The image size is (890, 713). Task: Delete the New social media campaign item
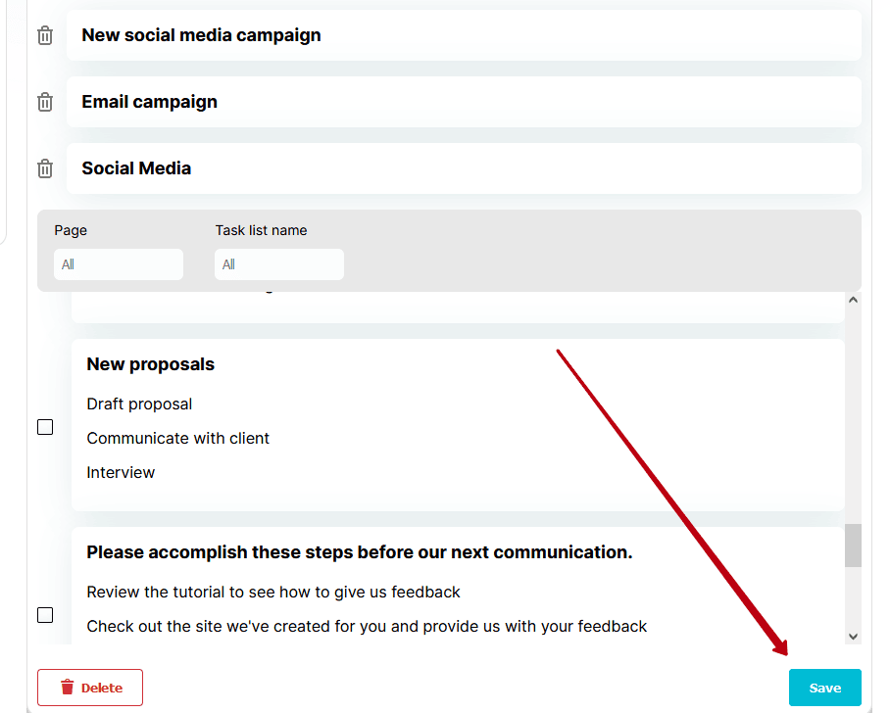45,35
